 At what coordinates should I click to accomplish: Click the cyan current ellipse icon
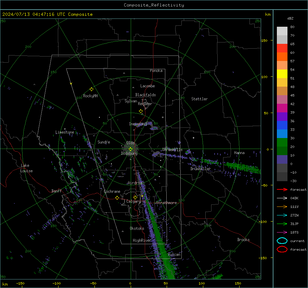pyautogui.click(x=282, y=241)
